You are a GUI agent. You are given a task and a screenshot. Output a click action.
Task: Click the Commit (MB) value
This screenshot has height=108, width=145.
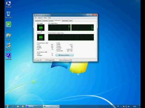pos(70,51)
